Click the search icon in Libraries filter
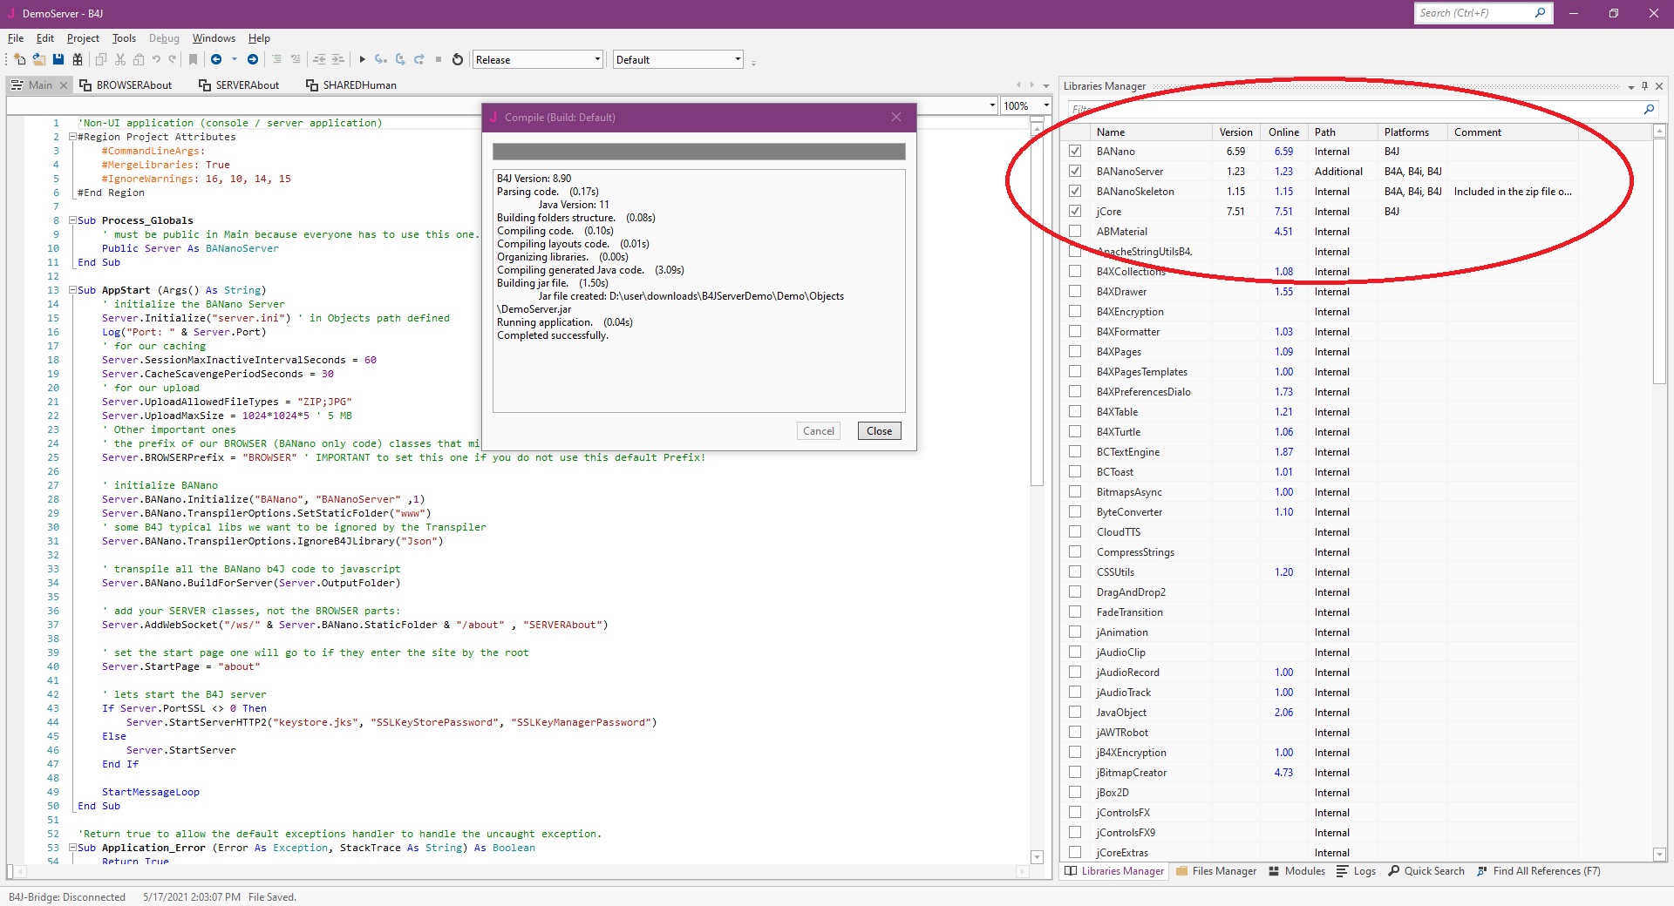1674x906 pixels. point(1649,109)
